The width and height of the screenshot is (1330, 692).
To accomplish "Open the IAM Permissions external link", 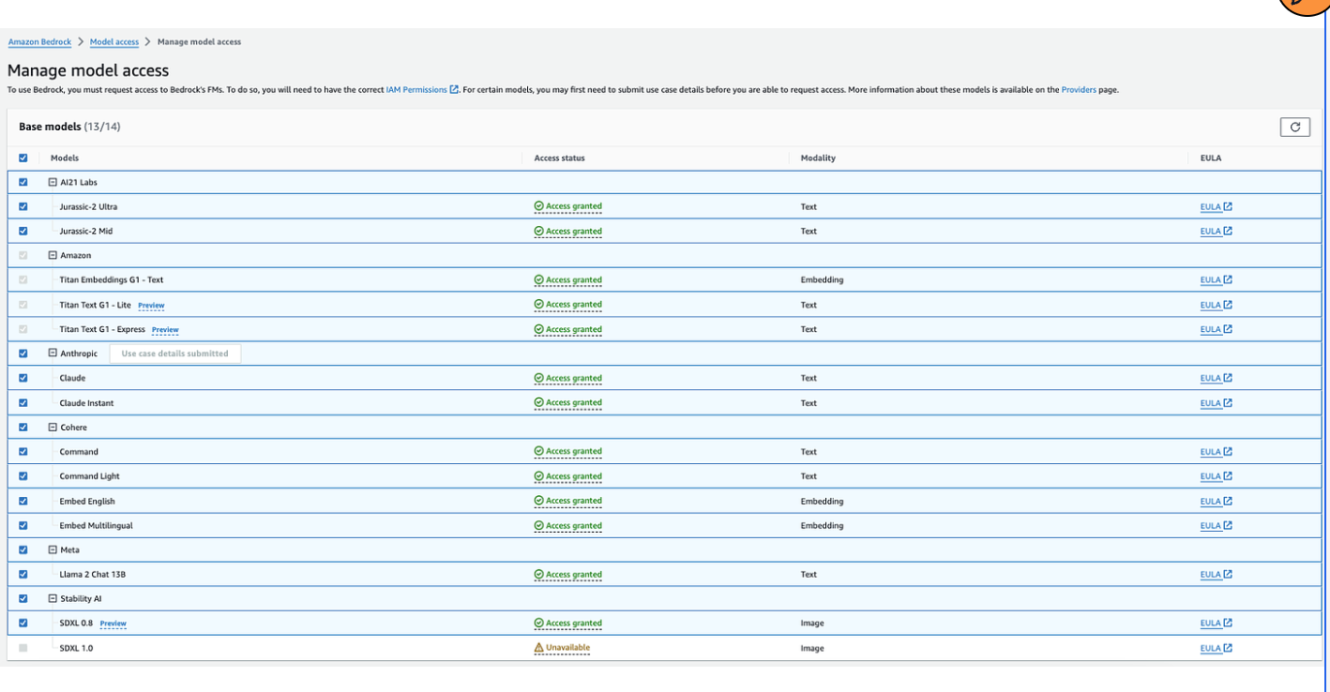I will coord(422,90).
